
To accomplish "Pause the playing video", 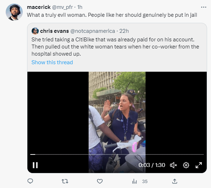I will [35, 165].
